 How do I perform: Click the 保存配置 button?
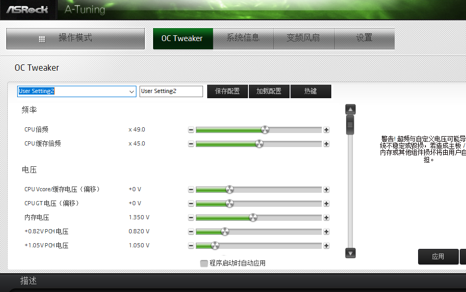228,91
